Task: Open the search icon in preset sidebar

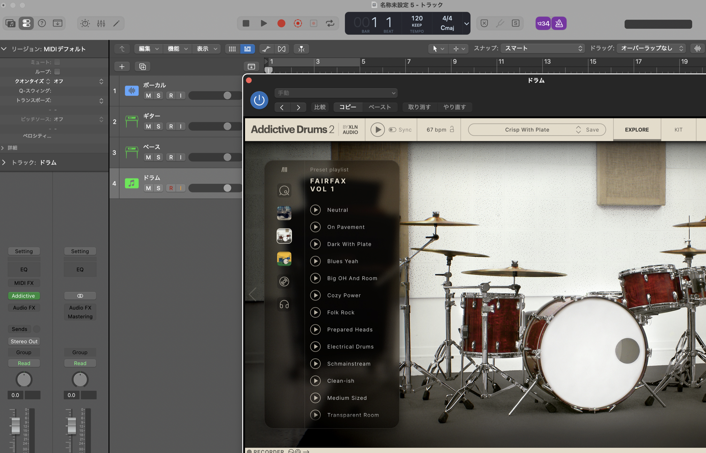Action: coord(284,191)
